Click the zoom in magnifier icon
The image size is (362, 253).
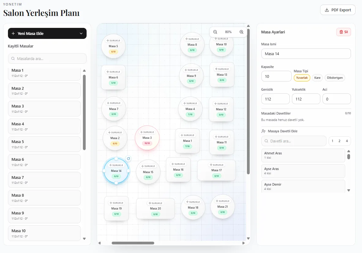[x=241, y=32]
